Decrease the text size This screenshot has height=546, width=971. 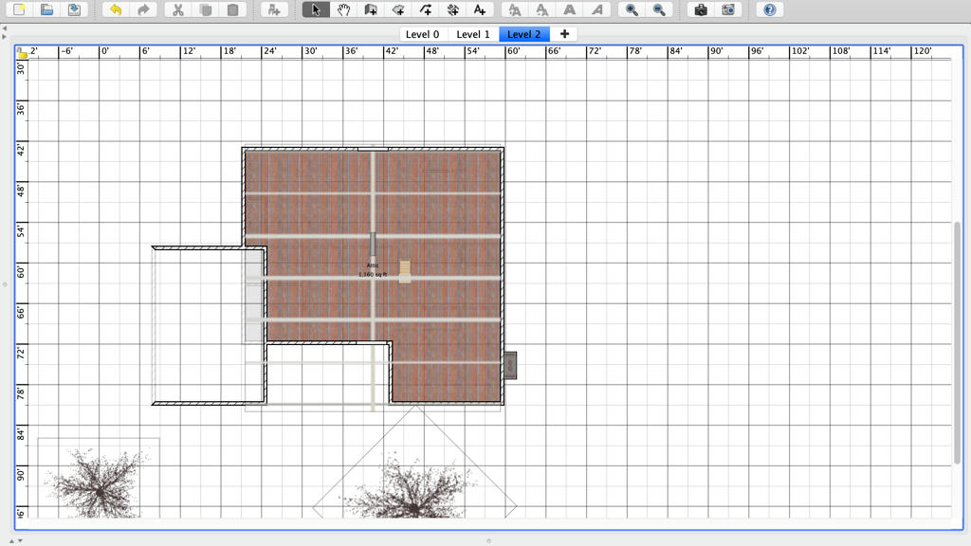541,9
